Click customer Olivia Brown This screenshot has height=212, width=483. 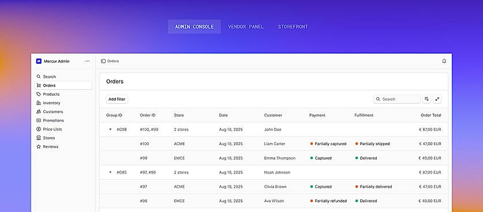(x=275, y=187)
